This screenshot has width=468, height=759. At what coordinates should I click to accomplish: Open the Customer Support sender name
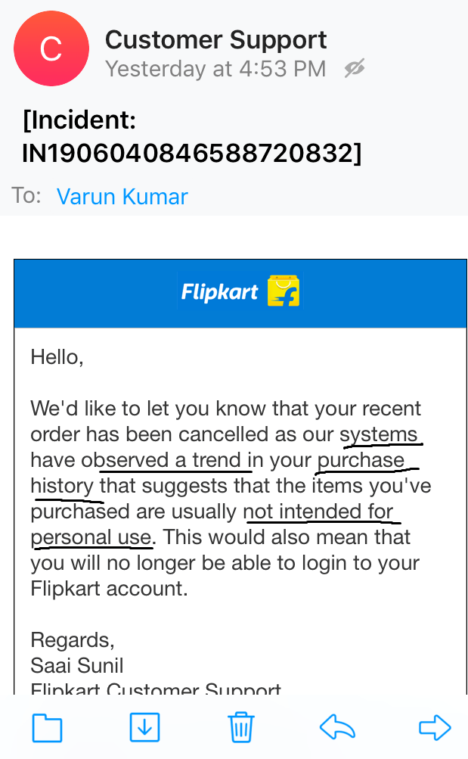pyautogui.click(x=215, y=39)
